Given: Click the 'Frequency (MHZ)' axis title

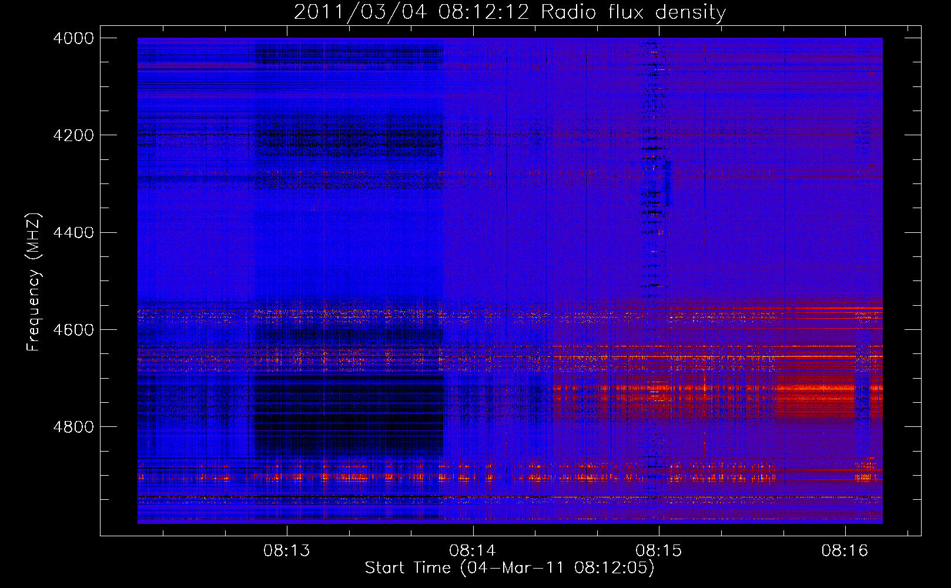Looking at the screenshot, I should pyautogui.click(x=34, y=282).
